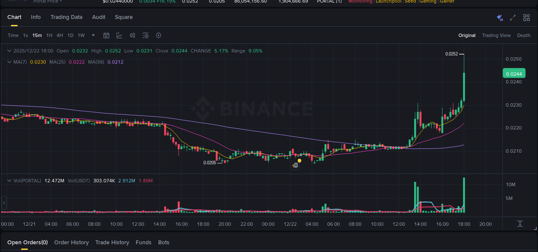
Task: Open the Binance AI assistant icon
Action: (x=499, y=18)
